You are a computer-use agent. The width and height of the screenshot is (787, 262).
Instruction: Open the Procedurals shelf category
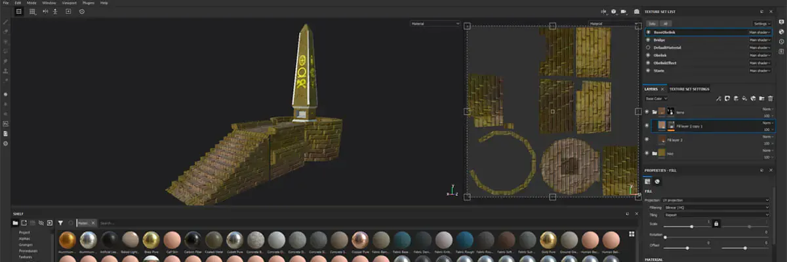click(27, 251)
